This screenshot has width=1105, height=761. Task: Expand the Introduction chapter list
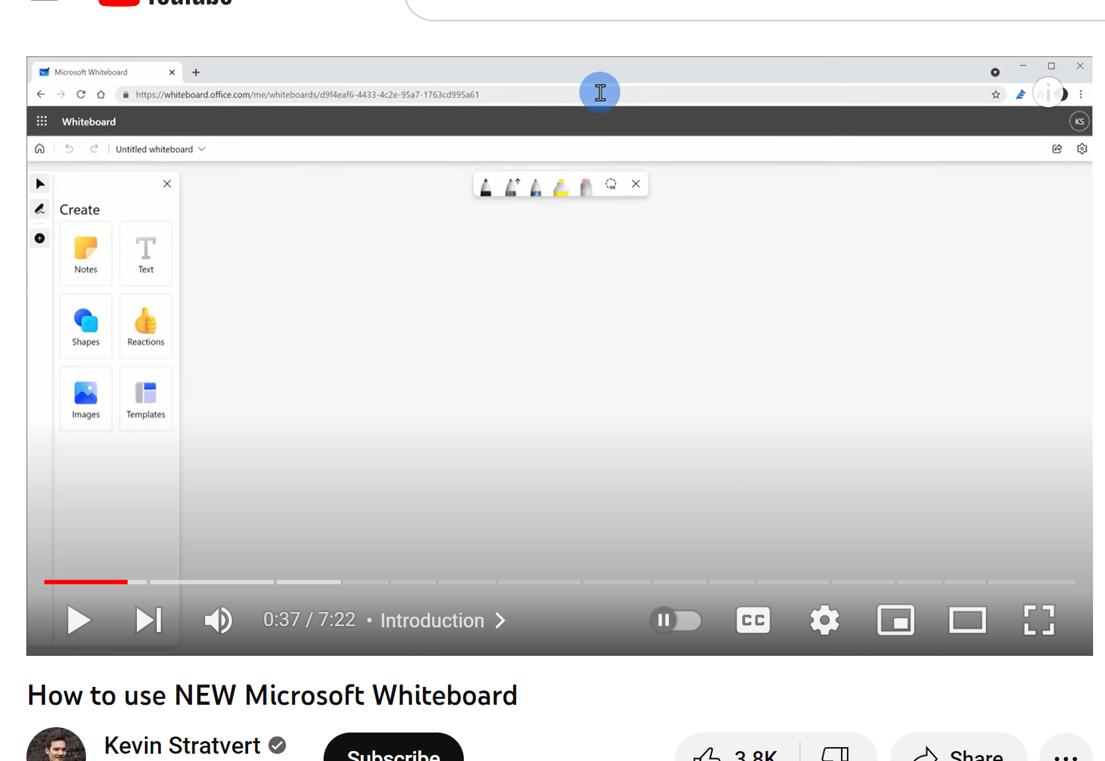pos(443,620)
